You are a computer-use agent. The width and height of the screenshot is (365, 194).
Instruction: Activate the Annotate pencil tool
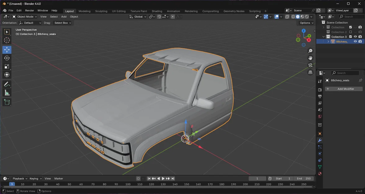coord(7,84)
